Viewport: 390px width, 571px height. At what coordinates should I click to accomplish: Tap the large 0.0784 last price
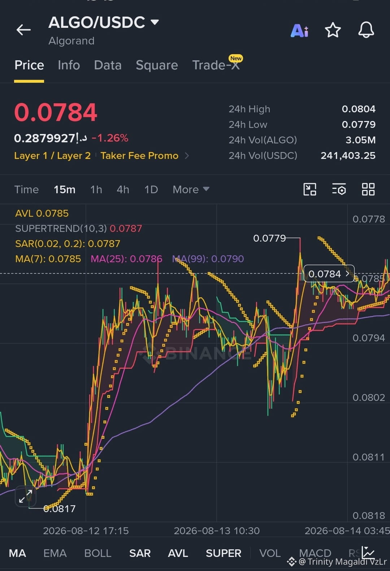56,112
